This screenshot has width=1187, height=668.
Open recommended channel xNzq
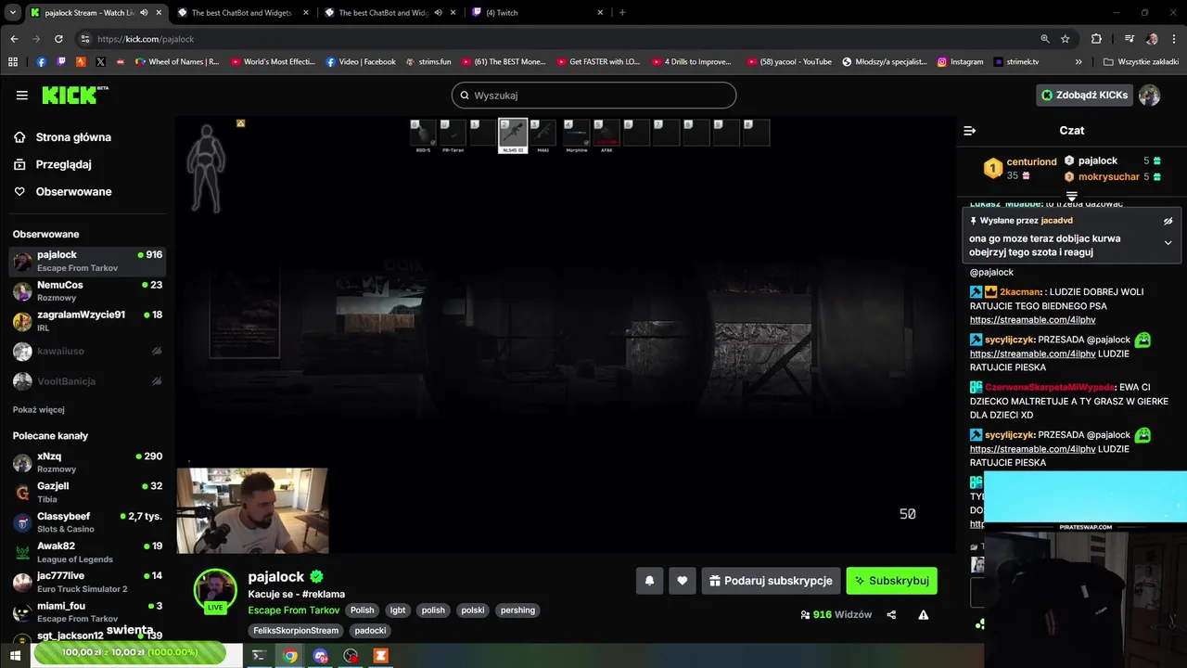87,462
